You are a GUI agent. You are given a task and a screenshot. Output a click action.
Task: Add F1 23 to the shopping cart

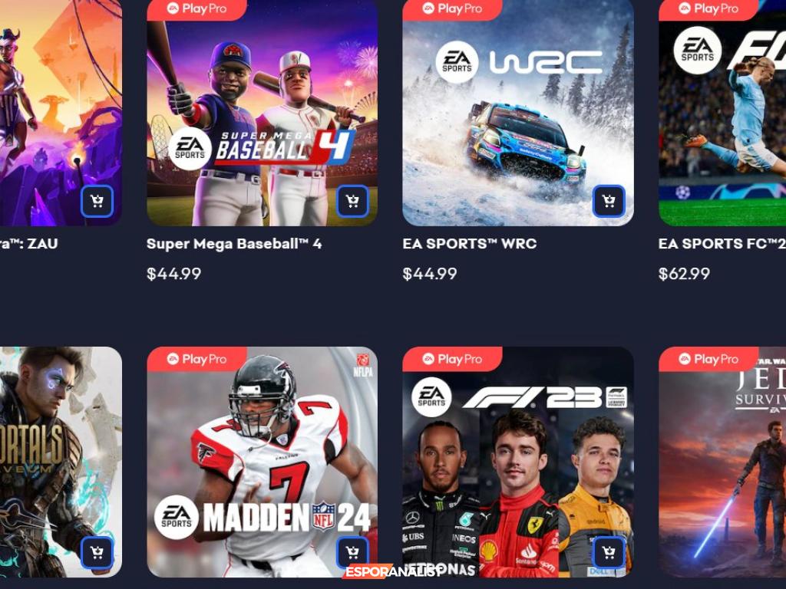pos(609,552)
